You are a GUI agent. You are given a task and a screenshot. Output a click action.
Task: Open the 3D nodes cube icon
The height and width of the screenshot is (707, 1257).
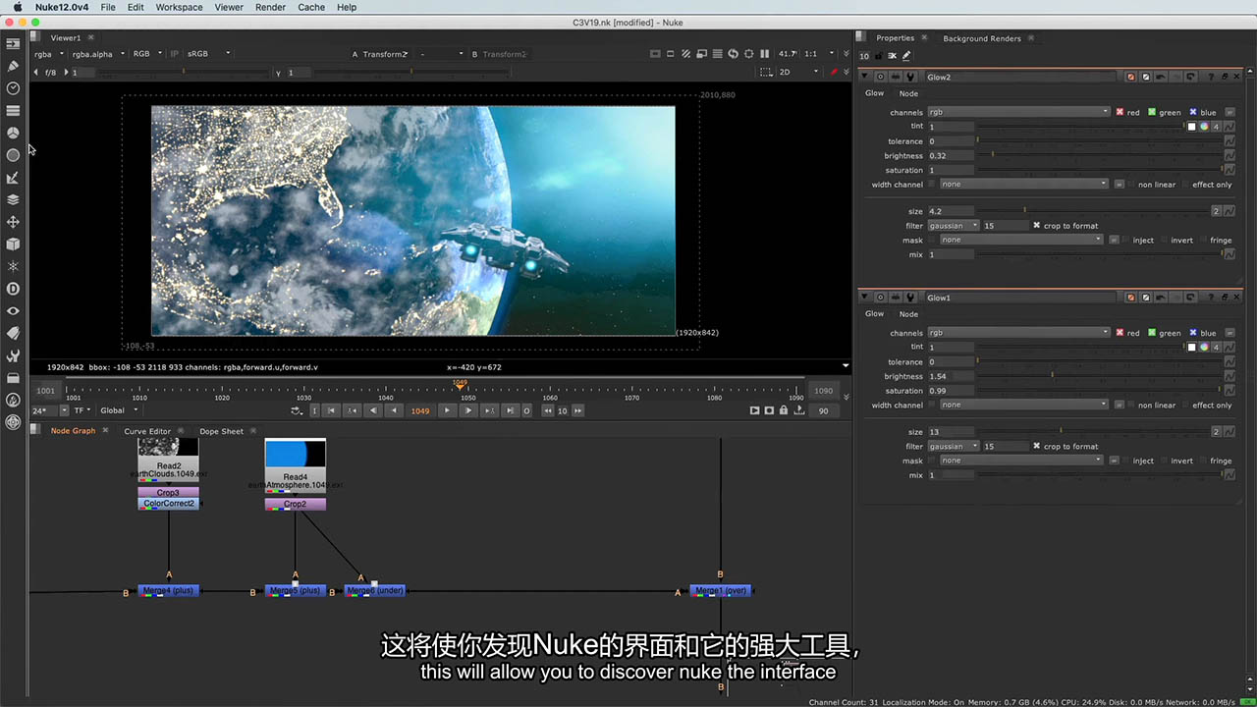(x=13, y=244)
